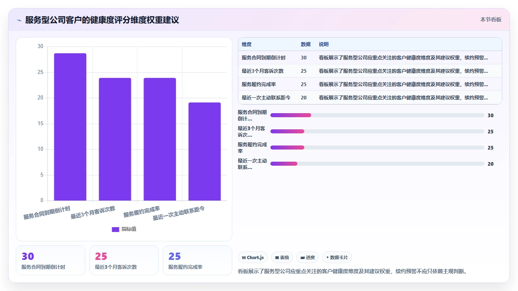Screen dimensions: 518x291
Task: Select table row 服务履约完成率
Action: tap(370, 84)
